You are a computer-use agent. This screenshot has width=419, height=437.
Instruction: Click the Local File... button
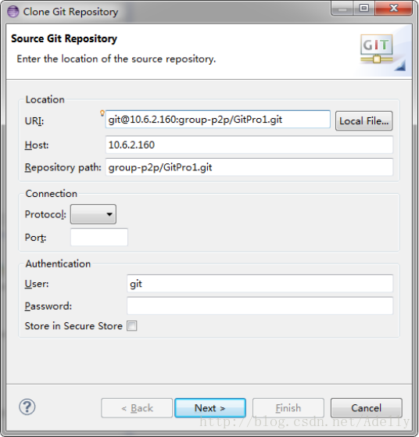(363, 121)
